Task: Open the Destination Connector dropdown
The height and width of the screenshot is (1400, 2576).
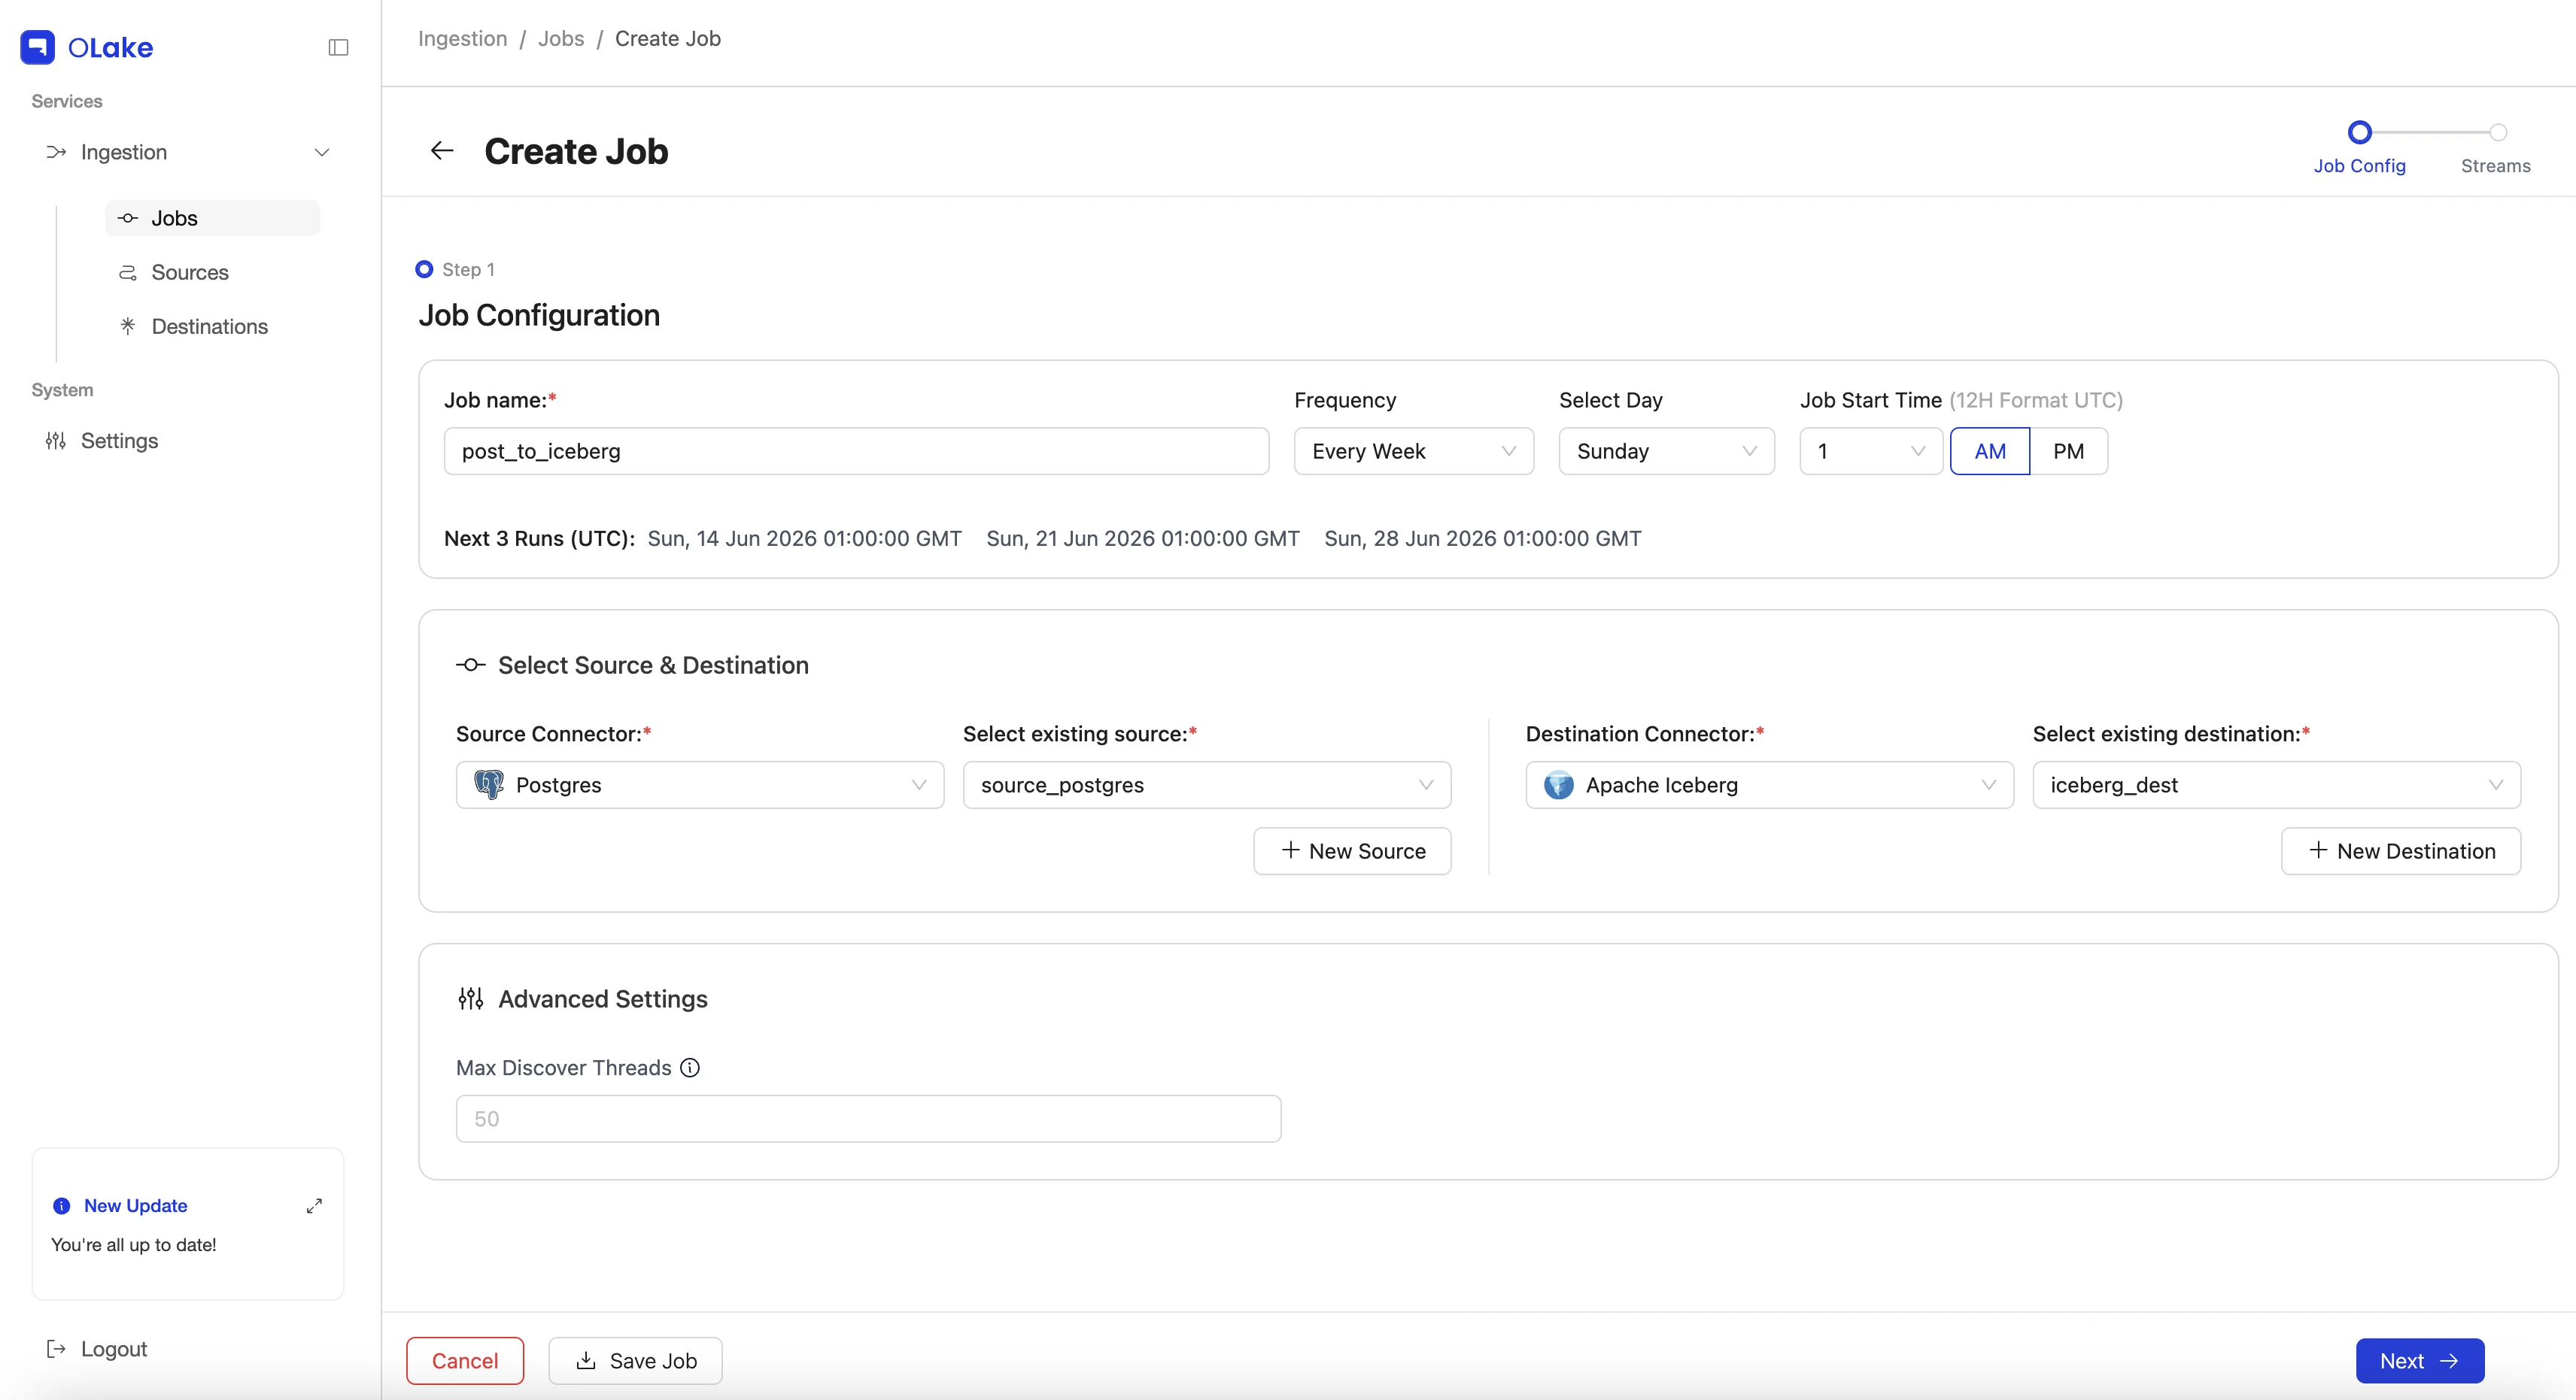Action: (1770, 784)
